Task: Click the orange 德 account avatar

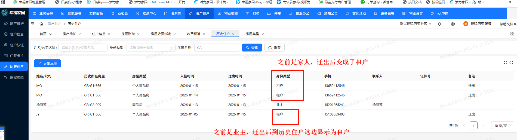Action: [x=466, y=24]
